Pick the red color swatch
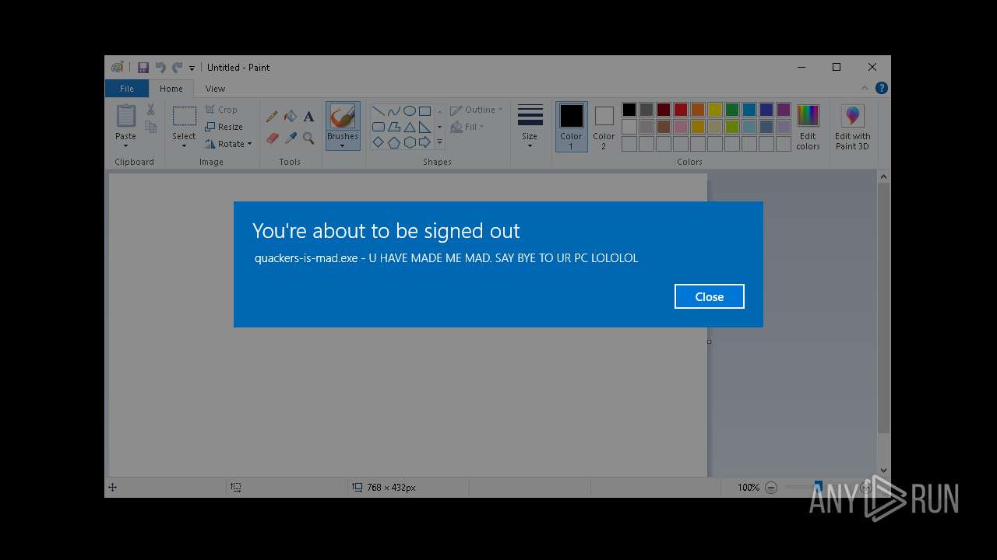Viewport: 997px width, 560px height. pos(681,110)
